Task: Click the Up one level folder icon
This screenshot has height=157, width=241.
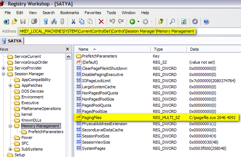Action: click(x=161, y=22)
